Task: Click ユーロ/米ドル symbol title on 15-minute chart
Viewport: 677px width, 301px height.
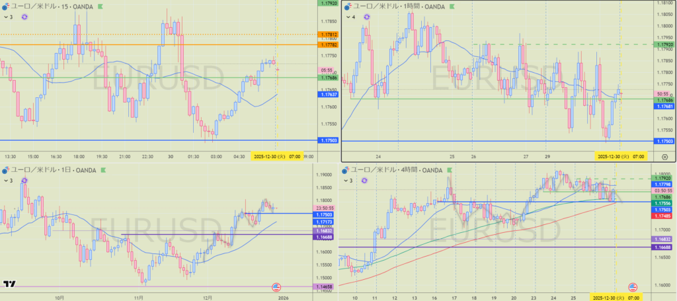Action: [x=33, y=5]
